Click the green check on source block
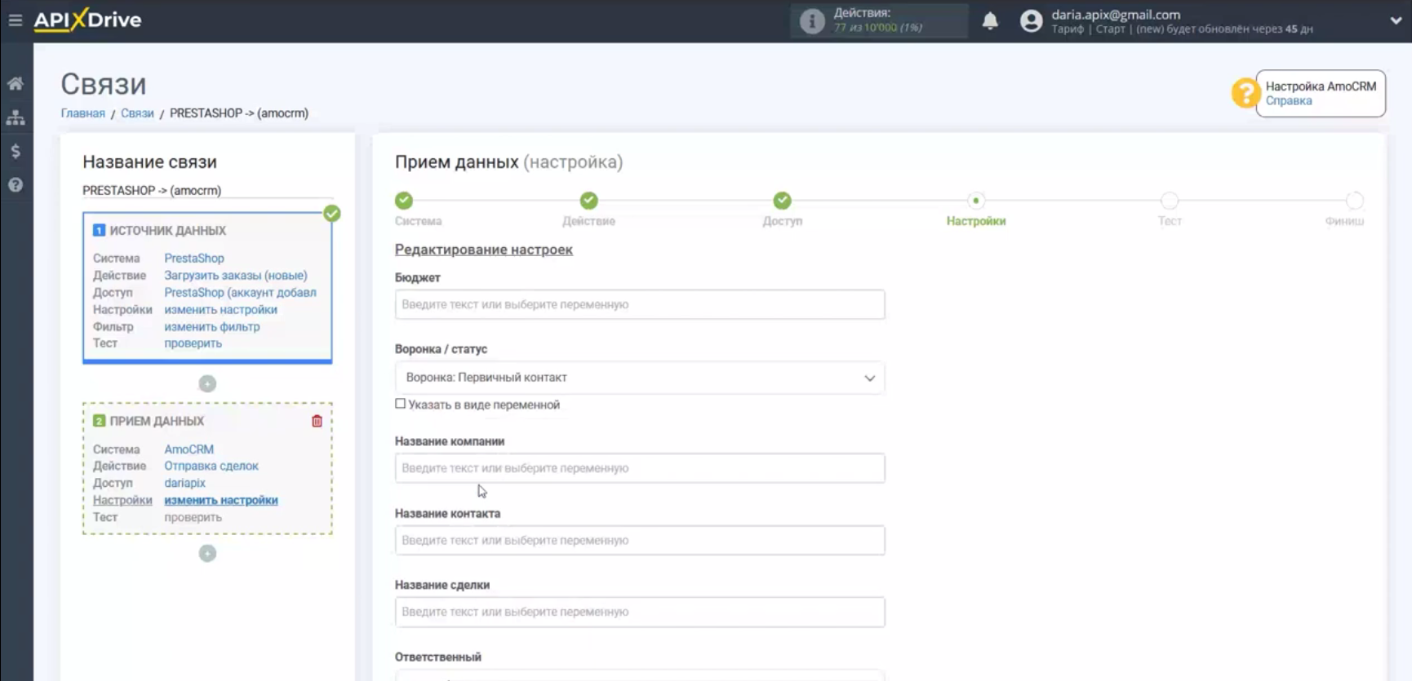 (x=332, y=214)
